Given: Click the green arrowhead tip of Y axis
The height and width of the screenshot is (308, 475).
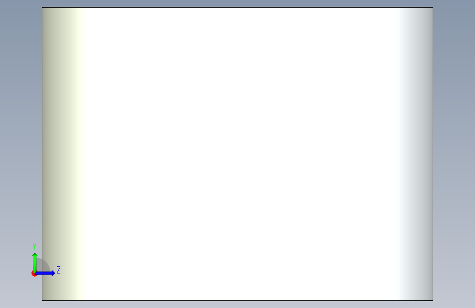Looking at the screenshot, I should (x=35, y=255).
